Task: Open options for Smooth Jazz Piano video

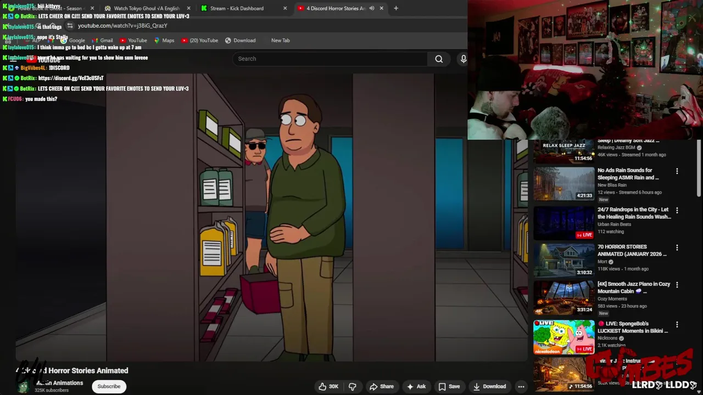Action: click(x=677, y=285)
